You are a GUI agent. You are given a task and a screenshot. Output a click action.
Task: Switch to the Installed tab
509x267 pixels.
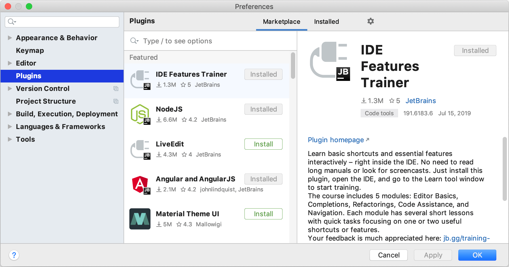(x=327, y=22)
